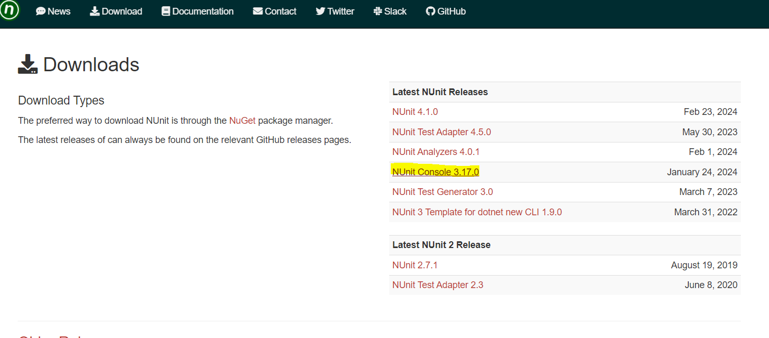Open the Slack navbar link
This screenshot has height=338, width=769.
[390, 11]
